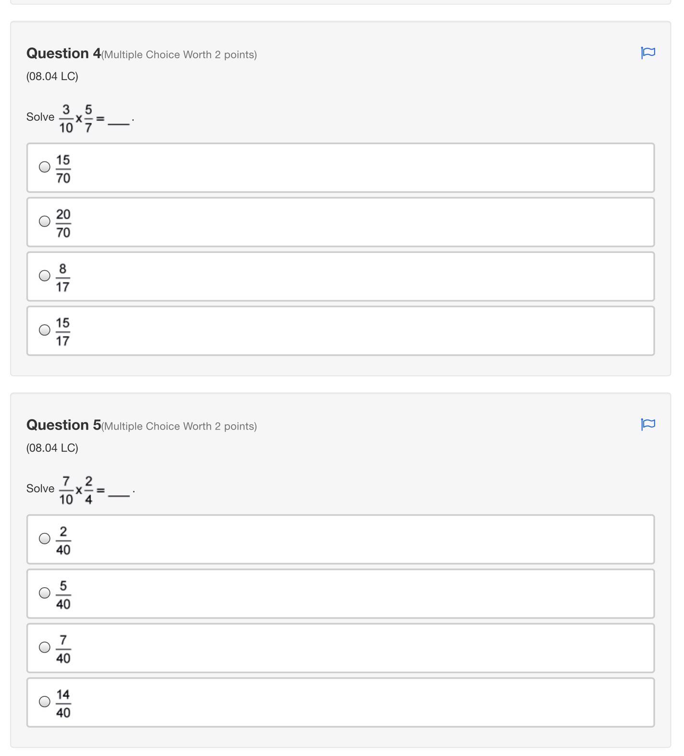Choose the 5/40 radio button

tap(44, 592)
